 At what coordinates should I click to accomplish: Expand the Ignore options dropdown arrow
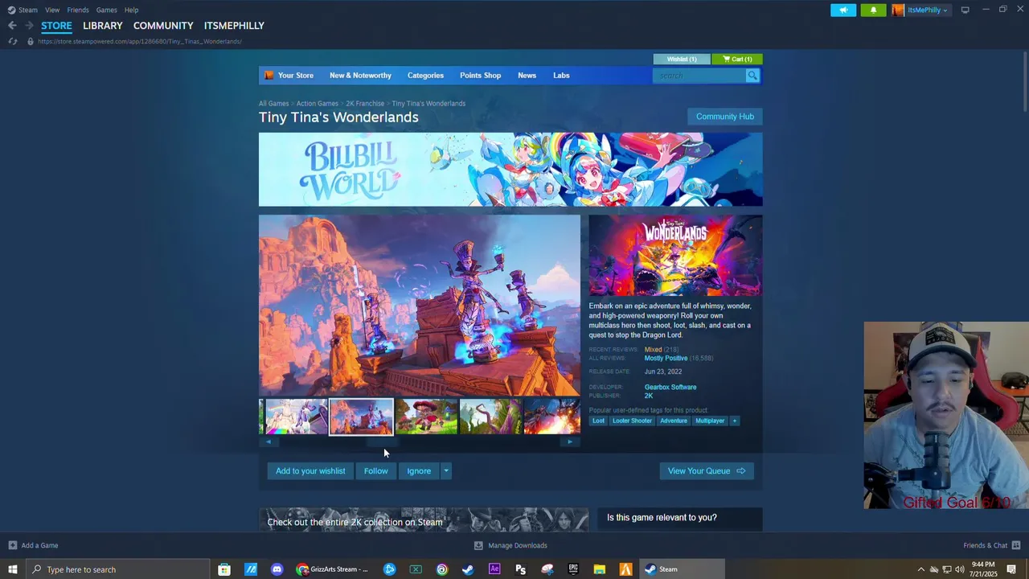[446, 471]
